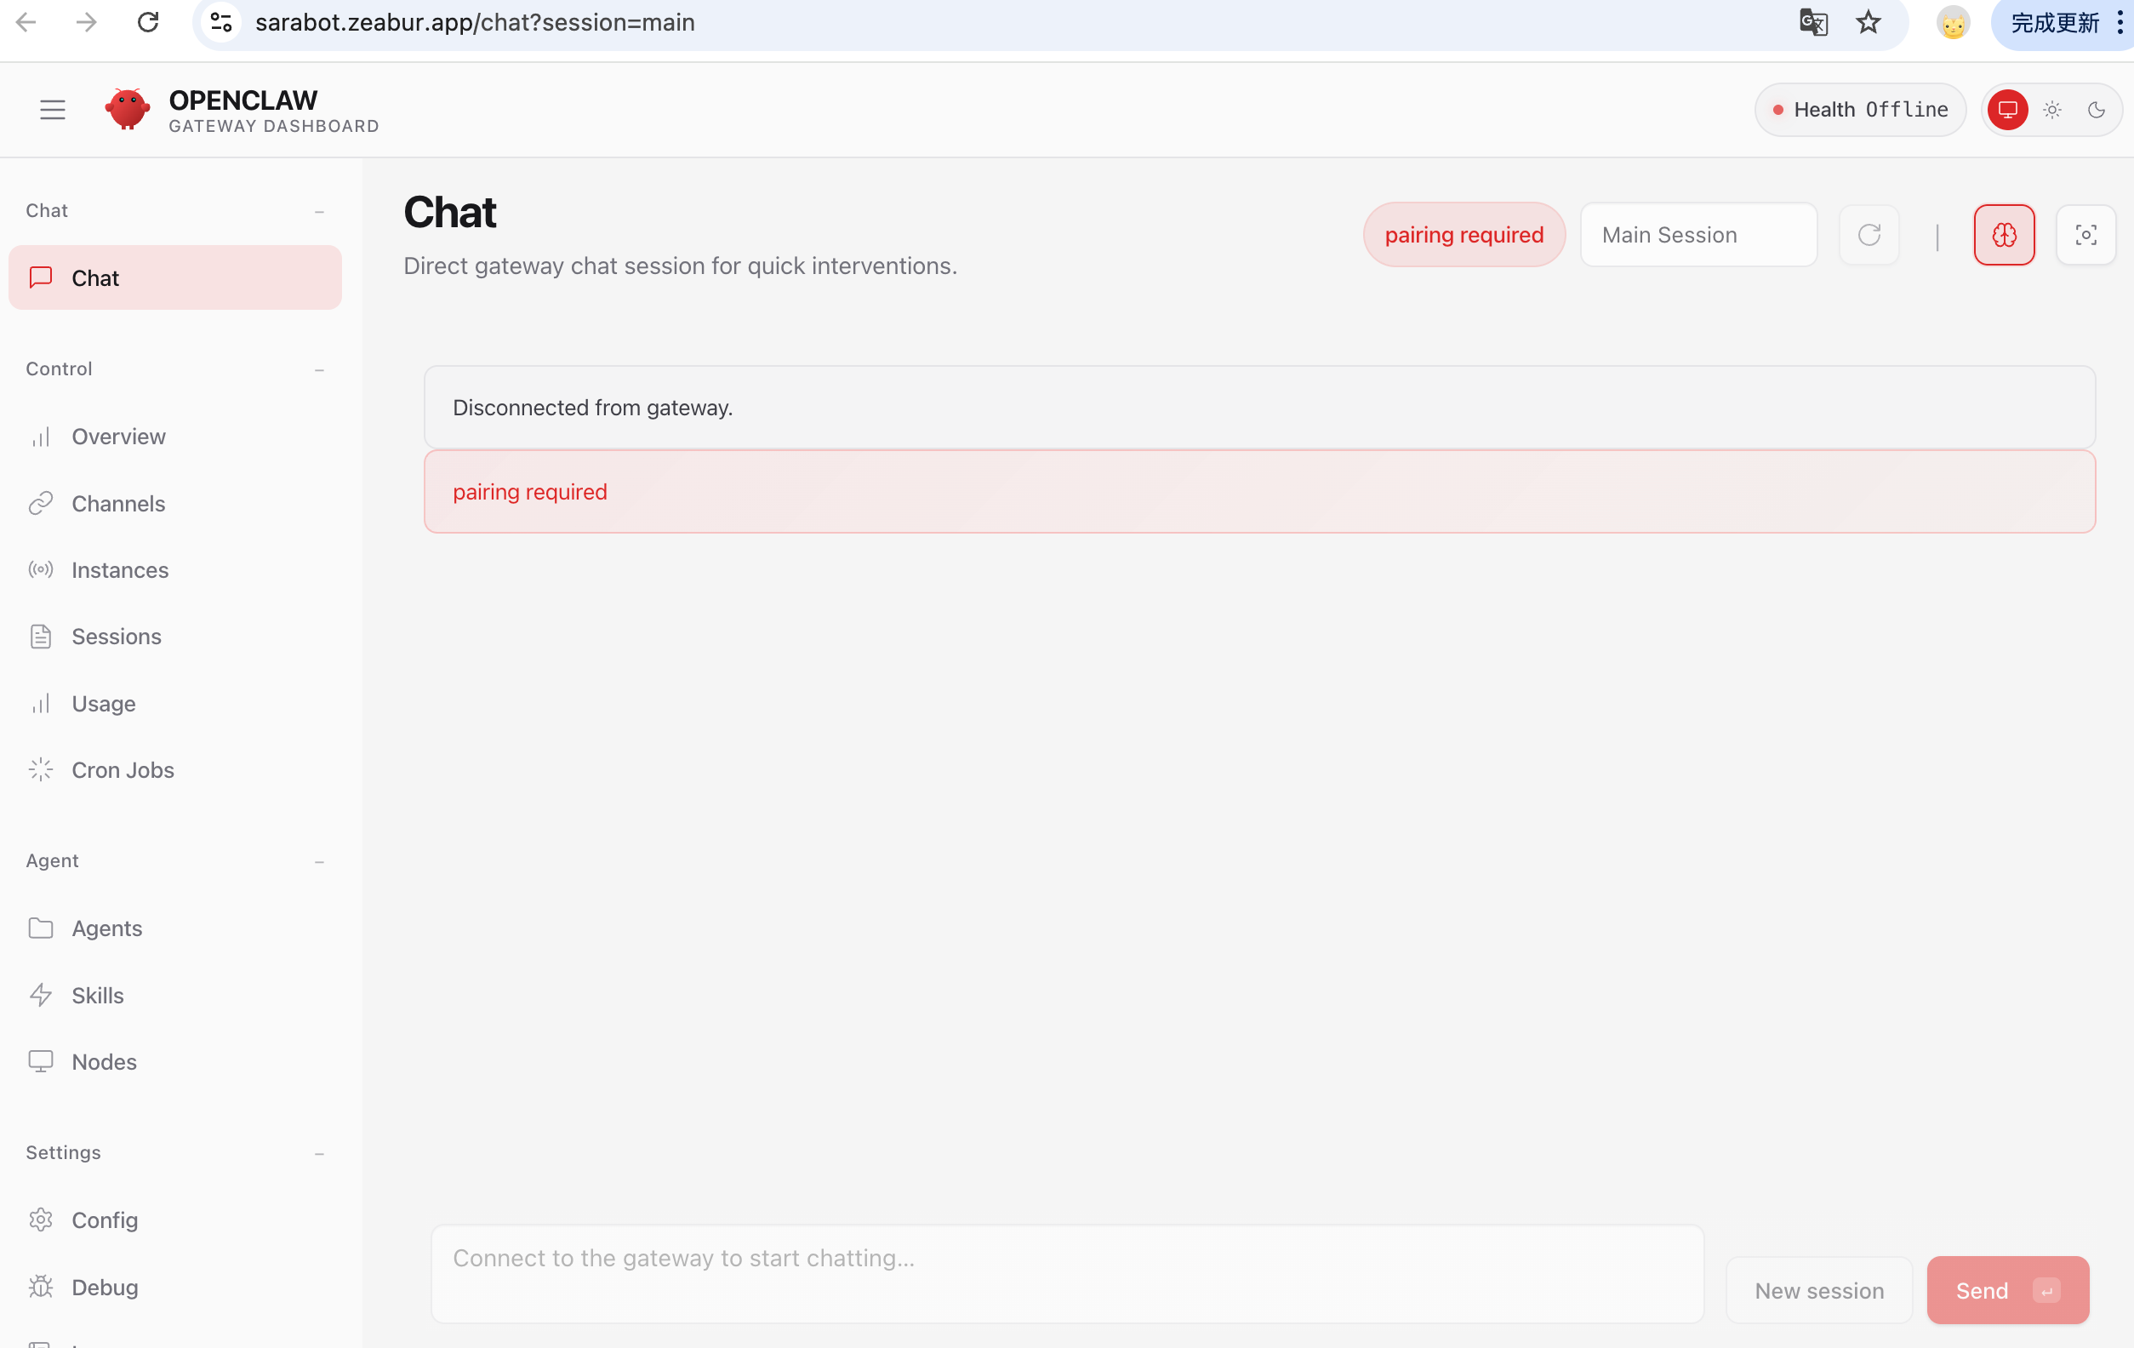
Task: Click the browser bookmark star icon
Action: pyautogui.click(x=1869, y=22)
